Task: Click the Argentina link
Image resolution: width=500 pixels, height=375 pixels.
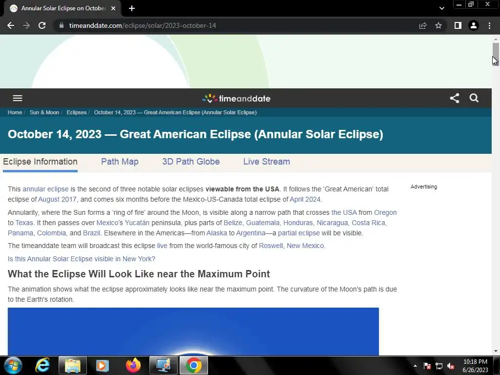Action: 250,233
